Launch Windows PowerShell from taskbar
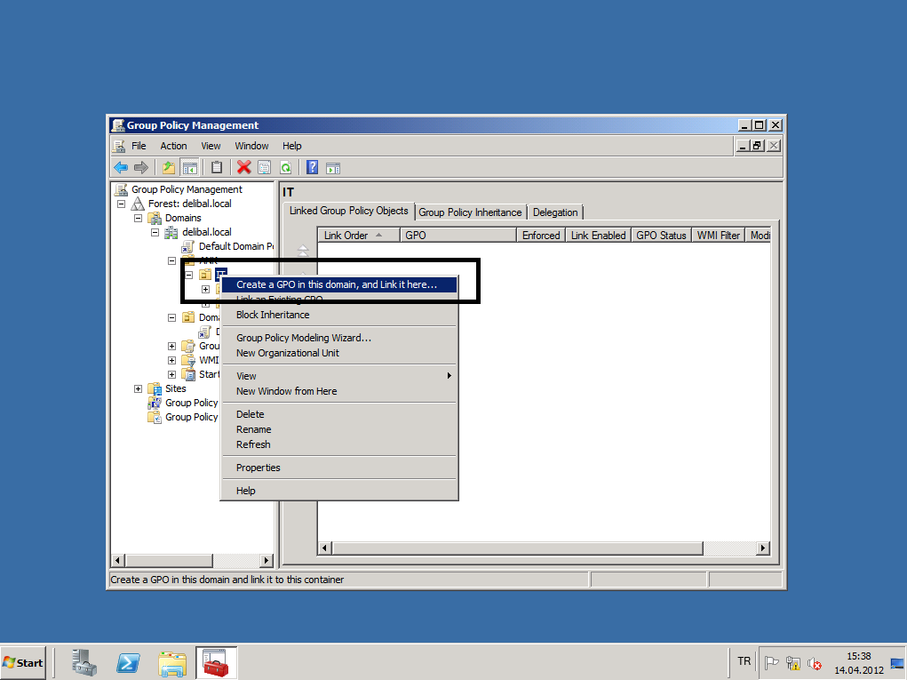Screen dimensions: 907x680 point(128,663)
